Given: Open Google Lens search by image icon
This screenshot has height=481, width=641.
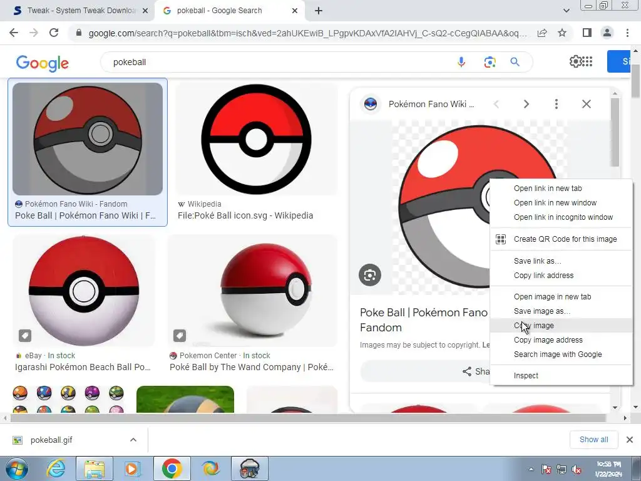Looking at the screenshot, I should point(490,62).
